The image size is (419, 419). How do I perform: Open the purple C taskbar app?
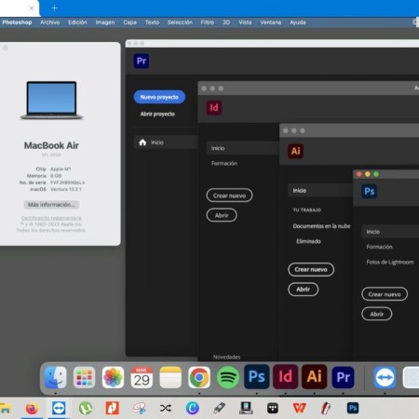click(x=193, y=408)
